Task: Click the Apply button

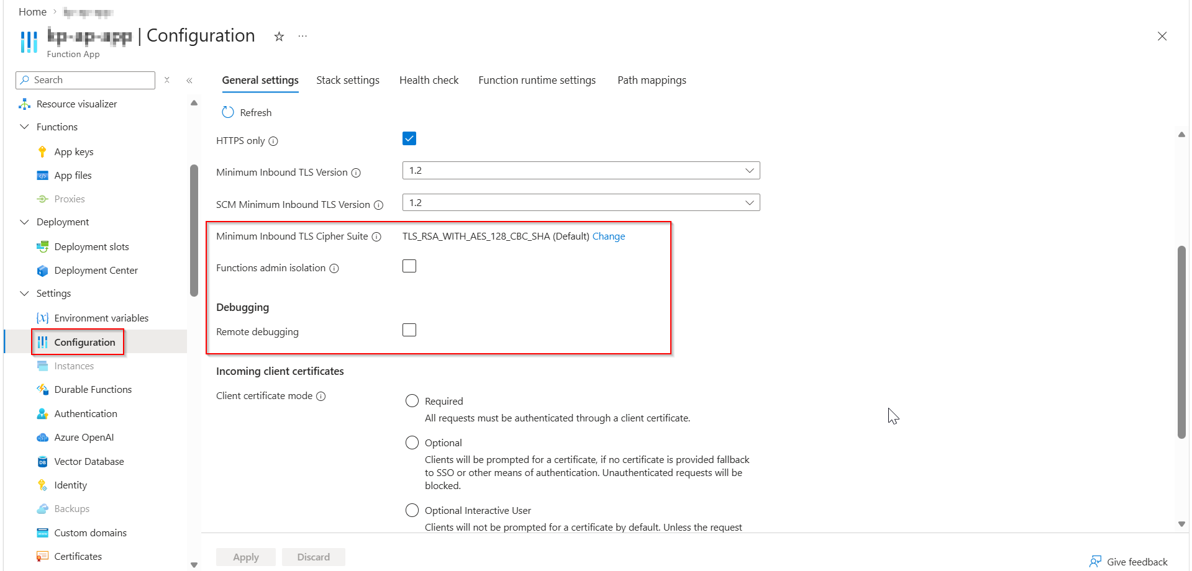Action: pyautogui.click(x=246, y=557)
